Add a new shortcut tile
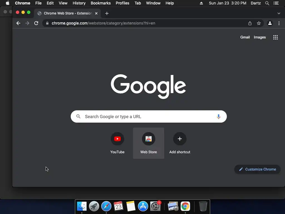This screenshot has height=214, width=285. (x=180, y=143)
